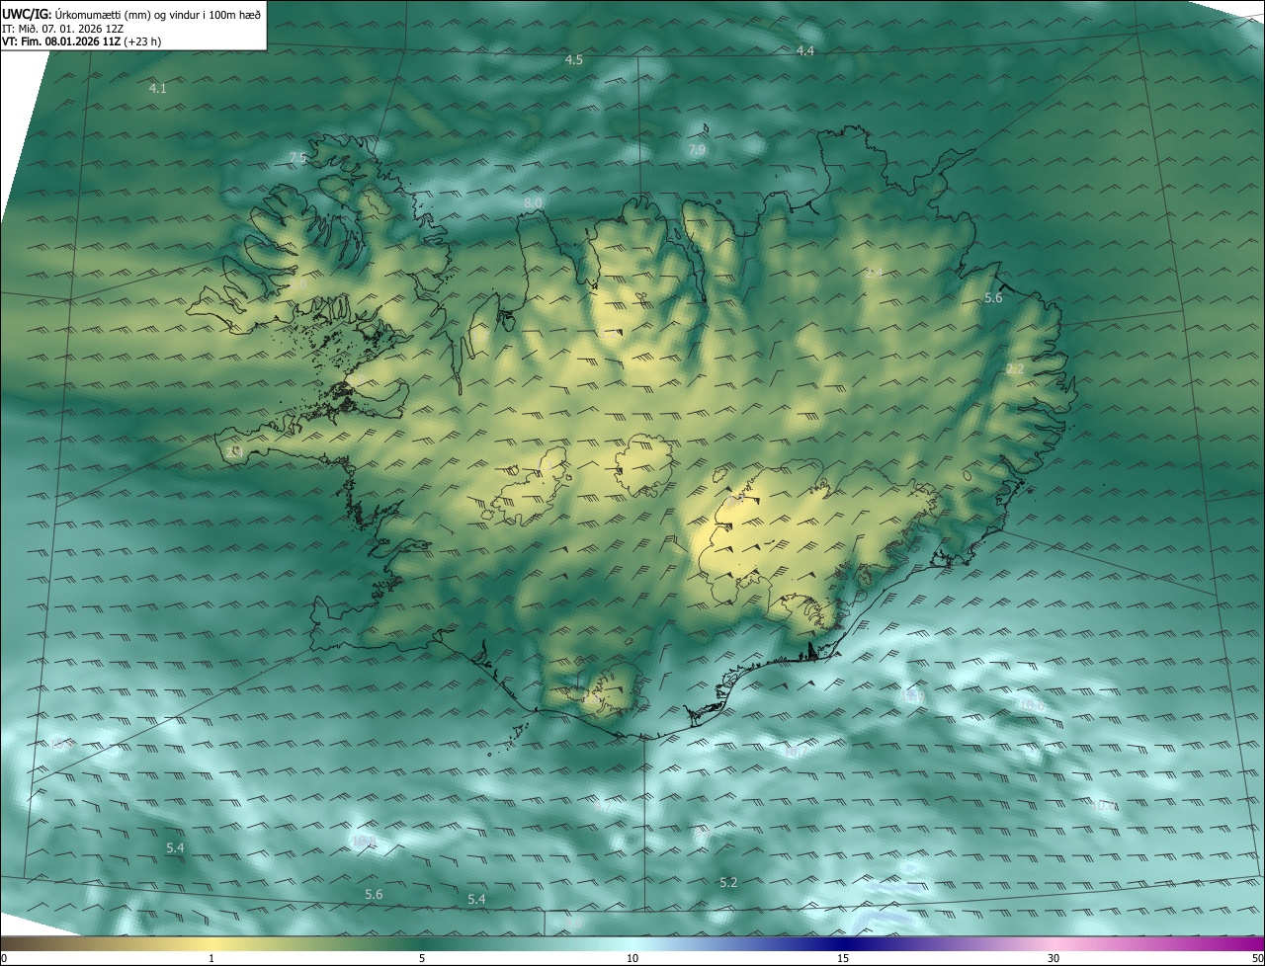The height and width of the screenshot is (966, 1265).
Task: Click the 4.1 value label on the map
Action: pyautogui.click(x=157, y=89)
